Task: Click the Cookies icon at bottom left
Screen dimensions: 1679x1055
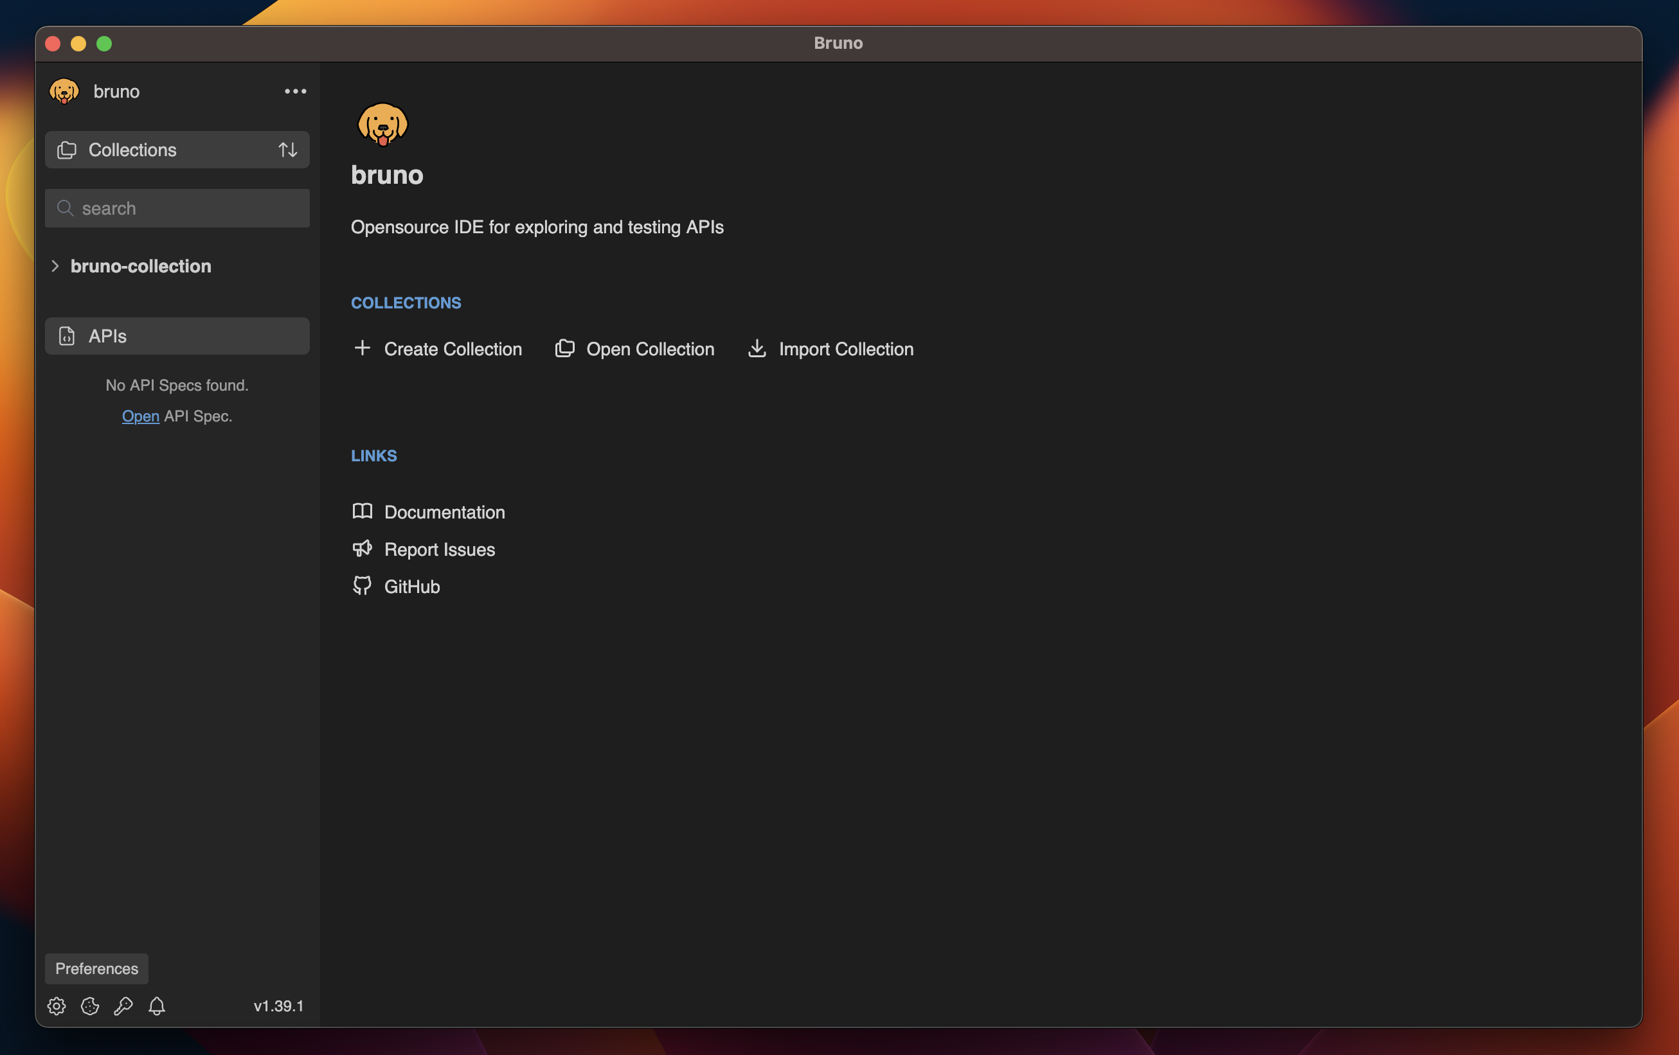Action: [x=90, y=1006]
